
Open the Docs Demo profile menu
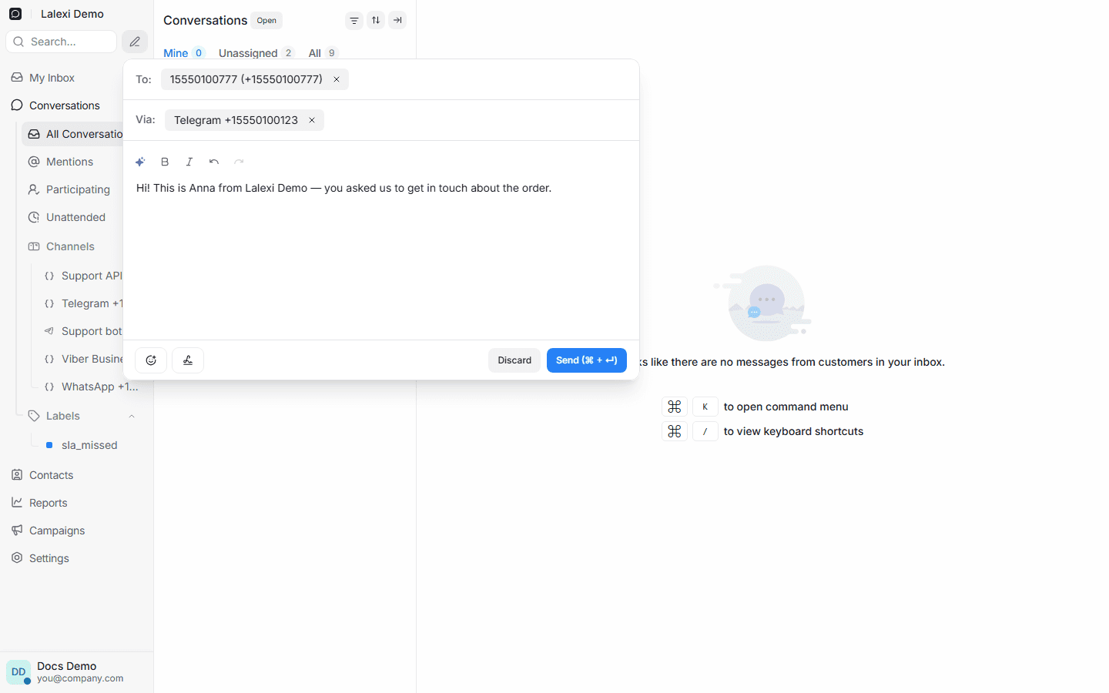(77, 672)
